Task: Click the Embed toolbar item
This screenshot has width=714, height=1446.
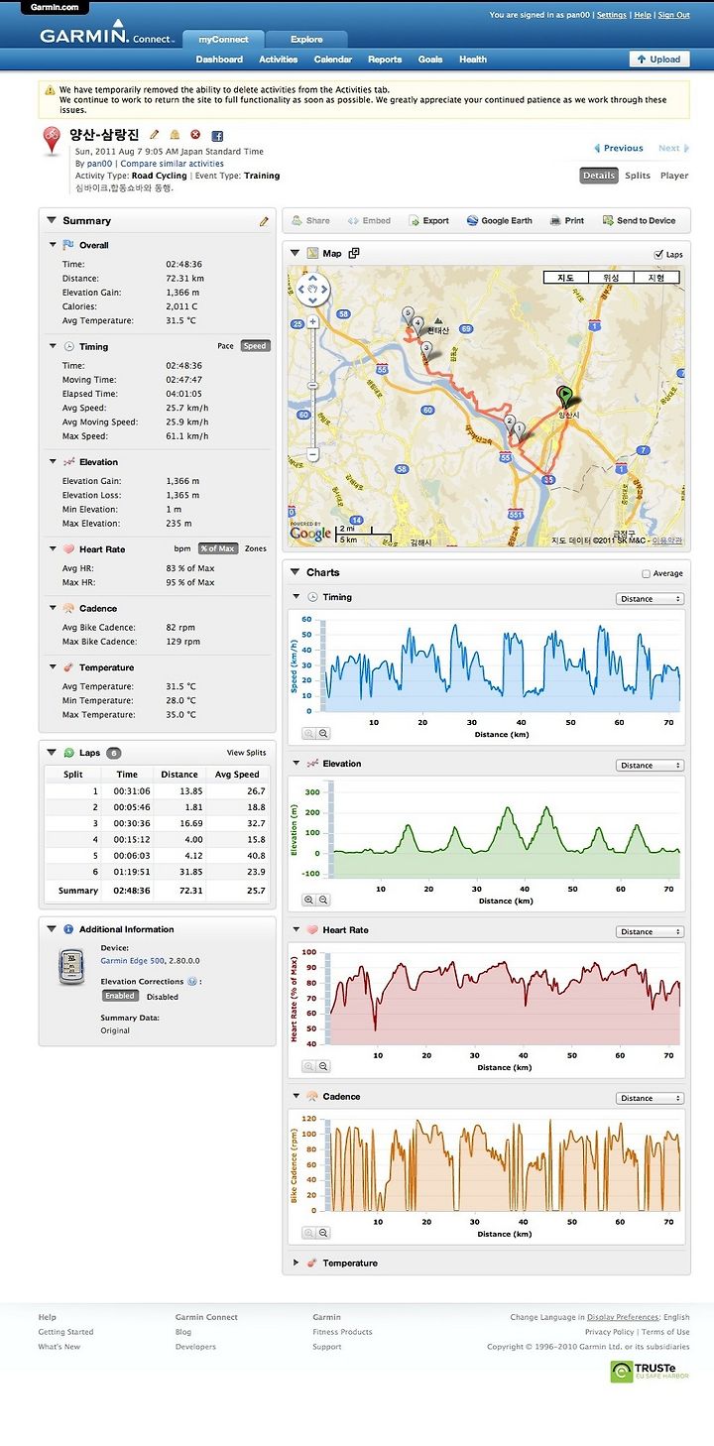Action: click(368, 221)
